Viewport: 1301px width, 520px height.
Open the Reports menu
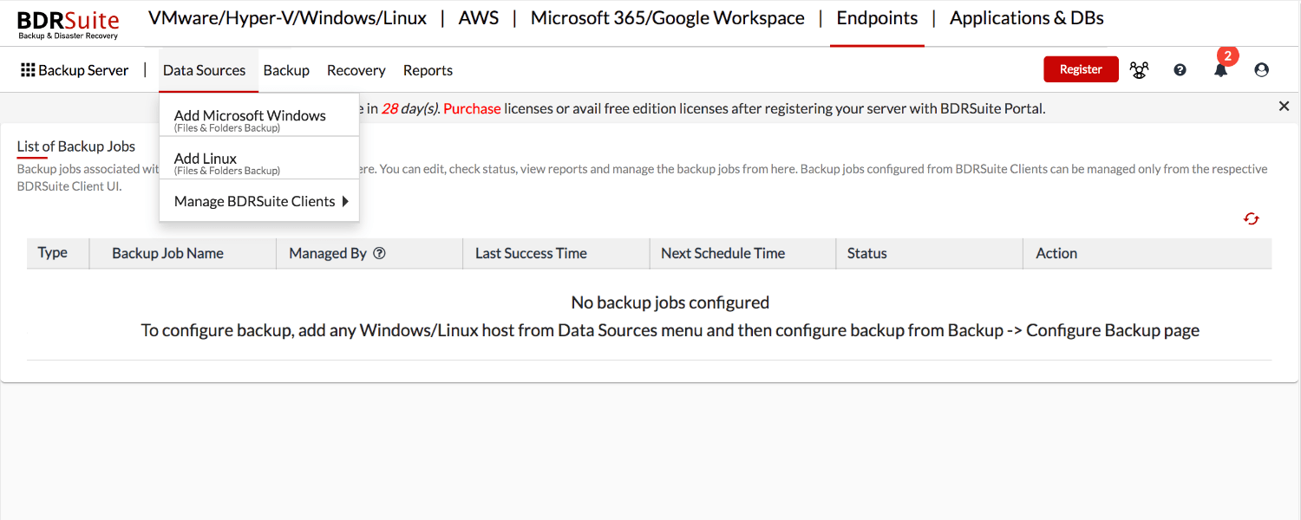click(x=428, y=70)
